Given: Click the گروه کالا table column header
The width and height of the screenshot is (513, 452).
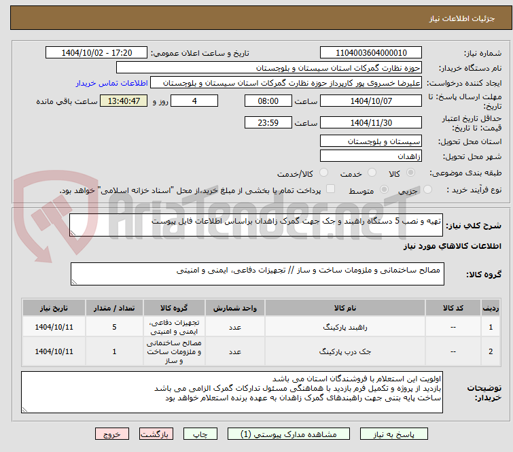Looking at the screenshot, I should coord(174,308).
